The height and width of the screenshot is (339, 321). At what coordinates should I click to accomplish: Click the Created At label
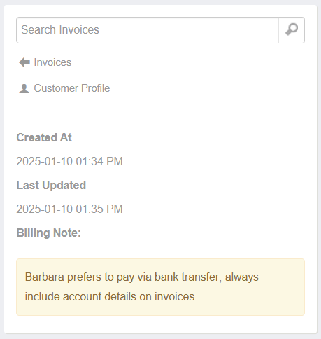(44, 137)
